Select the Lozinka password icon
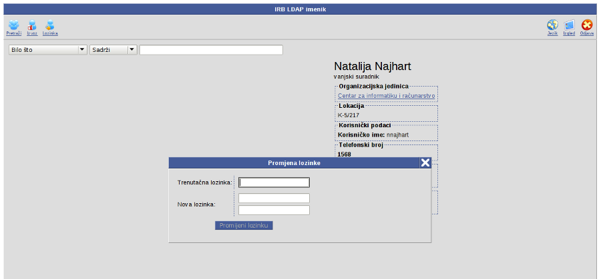Image resolution: width=601 pixels, height=279 pixels. pos(50,26)
